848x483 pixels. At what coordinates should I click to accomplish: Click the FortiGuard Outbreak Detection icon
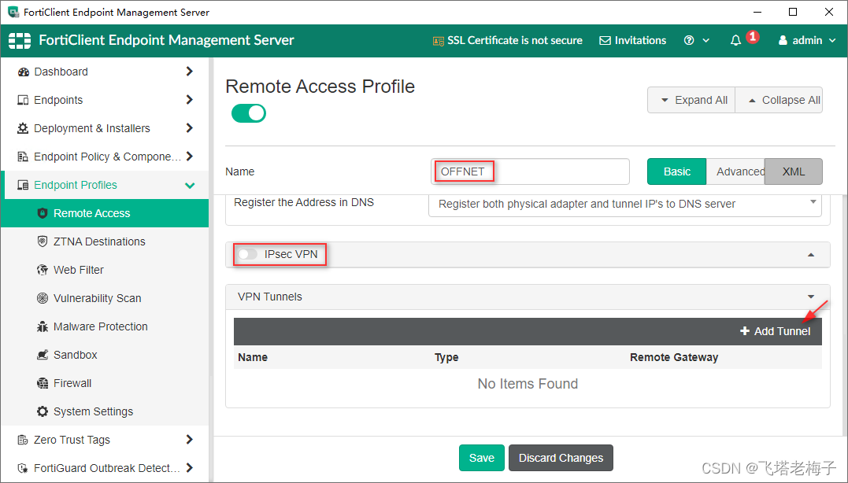tap(23, 468)
